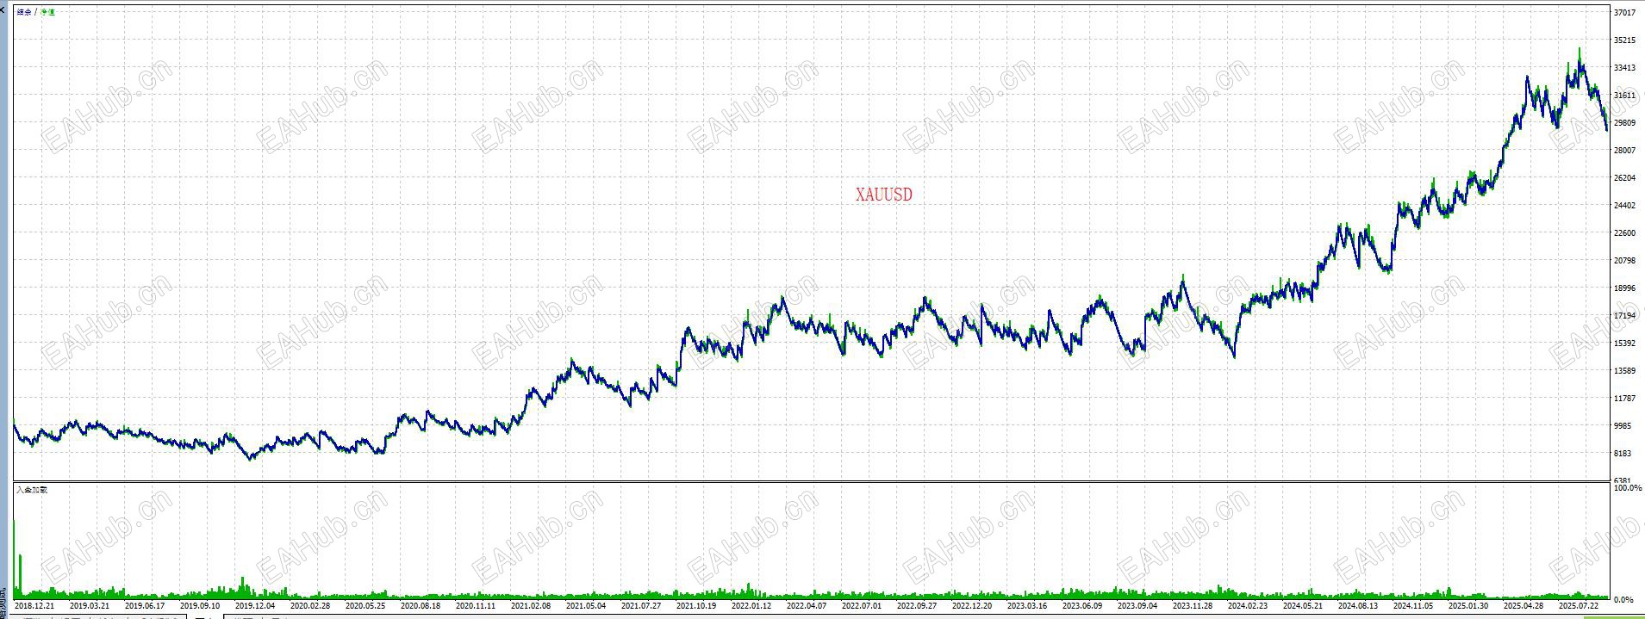This screenshot has width=1645, height=619.
Task: Click the 13589 axis value
Action: tap(1624, 371)
